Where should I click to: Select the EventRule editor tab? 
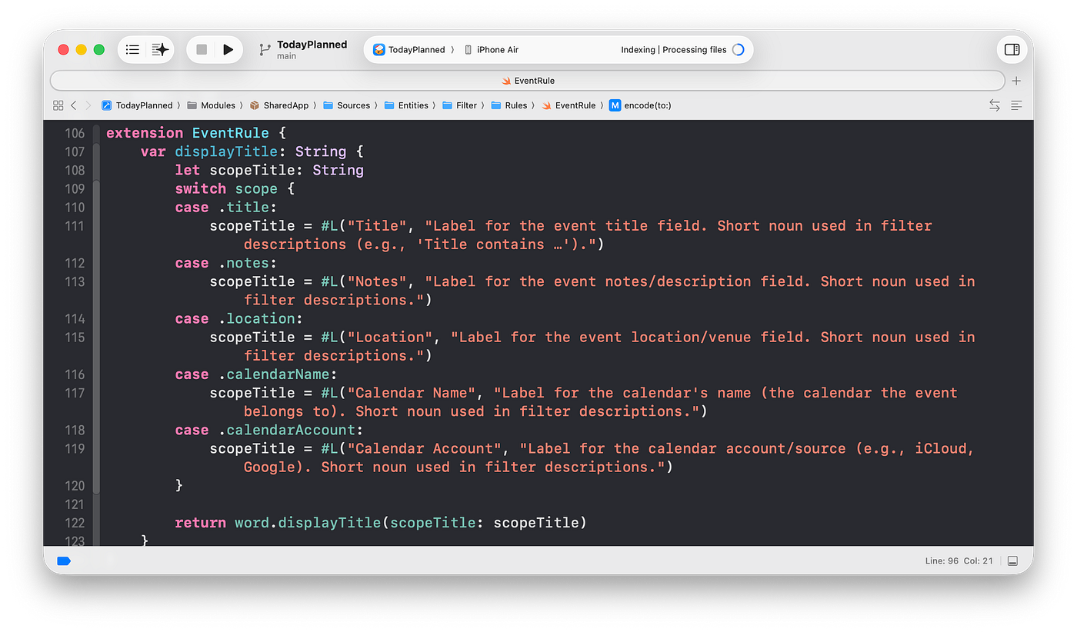point(528,81)
